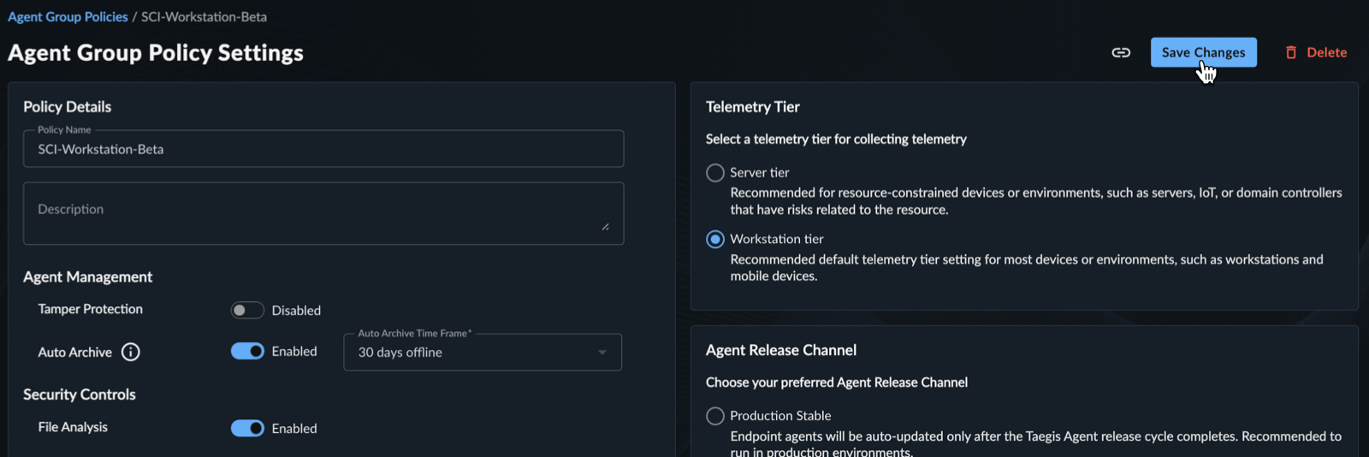Click the SCI-Workstation-Beta breadcrumb item
The width and height of the screenshot is (1369, 457).
tap(204, 16)
